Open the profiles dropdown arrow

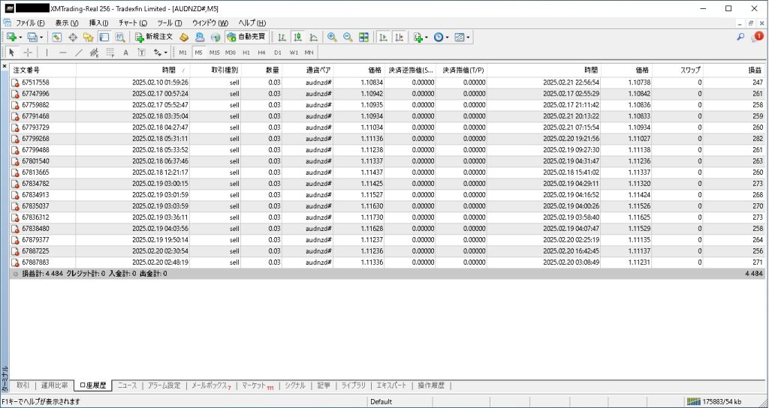(x=41, y=37)
